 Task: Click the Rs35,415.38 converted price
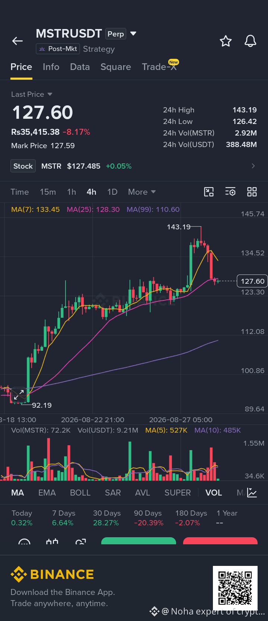35,132
